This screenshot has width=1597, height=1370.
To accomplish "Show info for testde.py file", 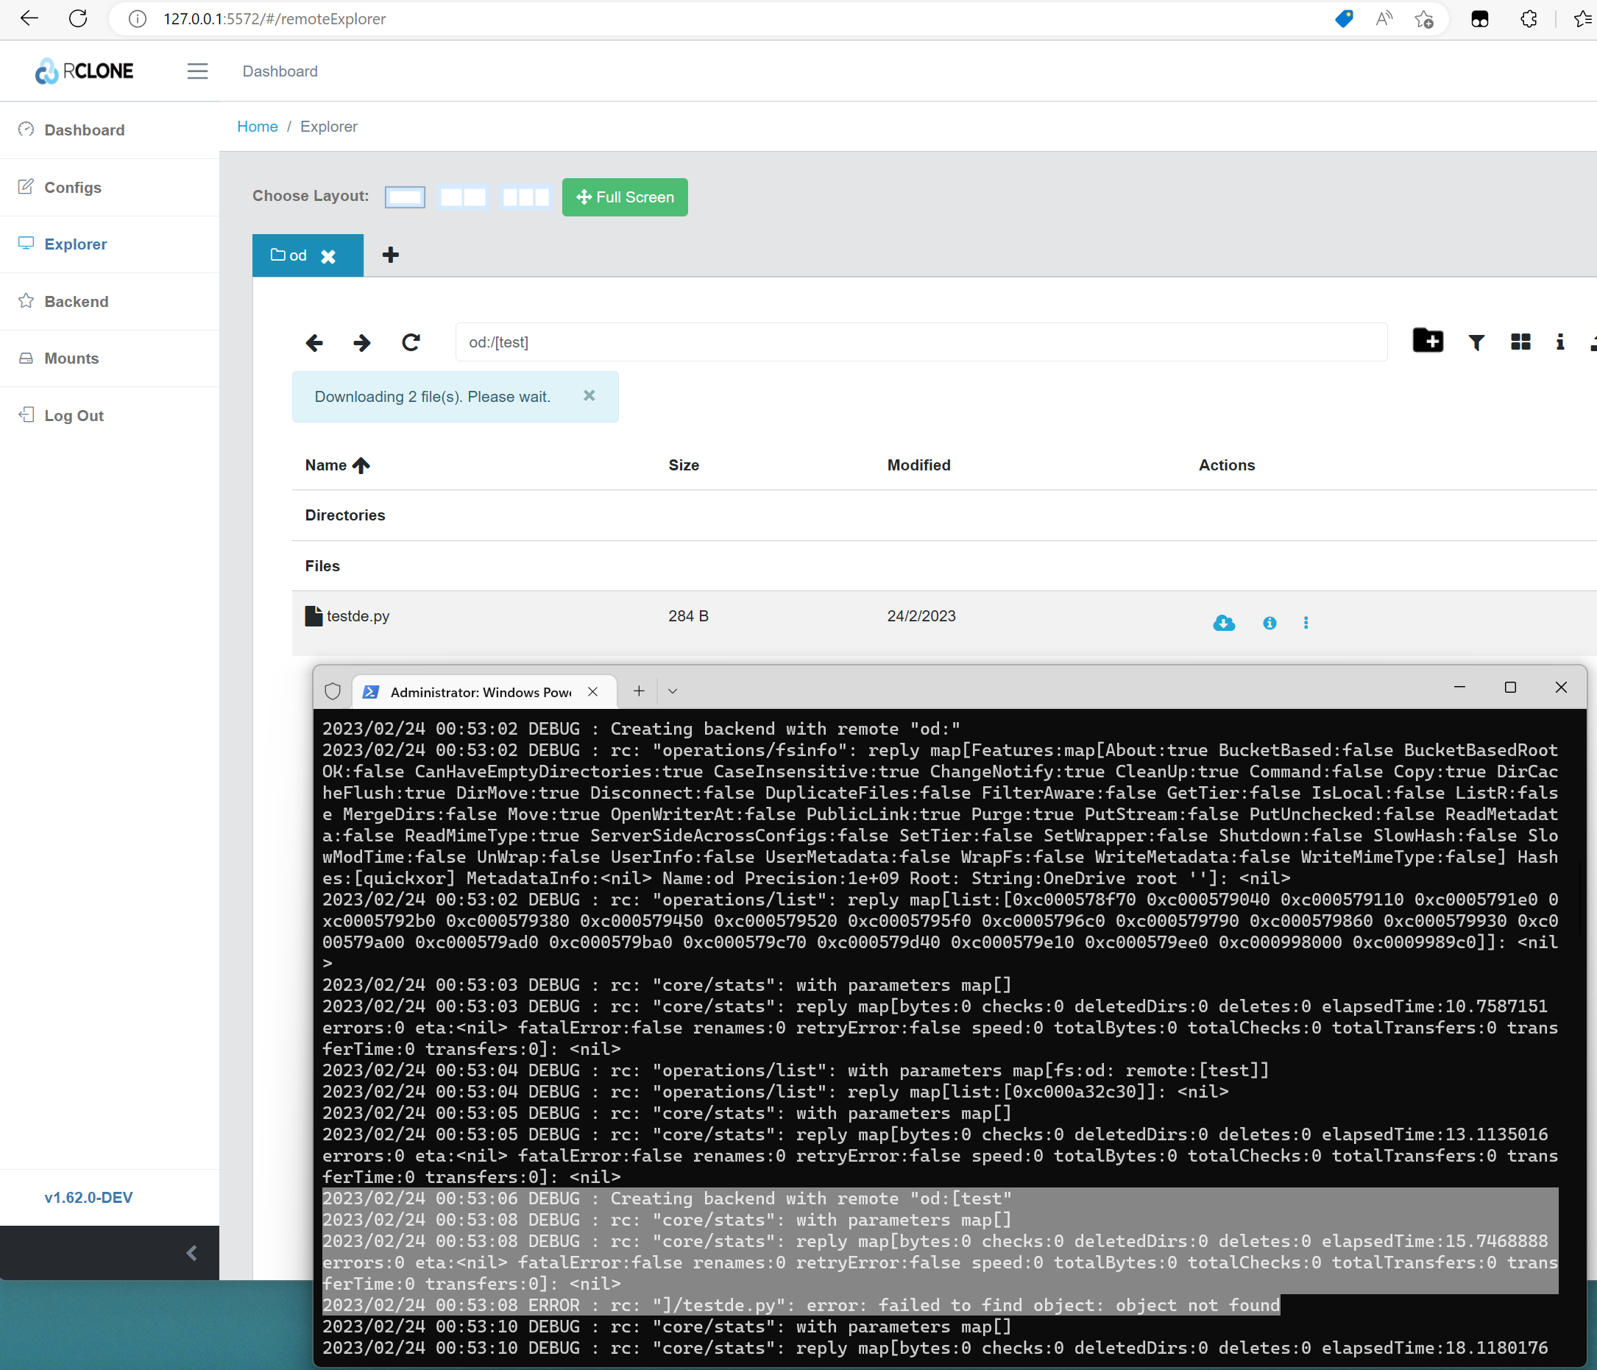I will point(1269,623).
